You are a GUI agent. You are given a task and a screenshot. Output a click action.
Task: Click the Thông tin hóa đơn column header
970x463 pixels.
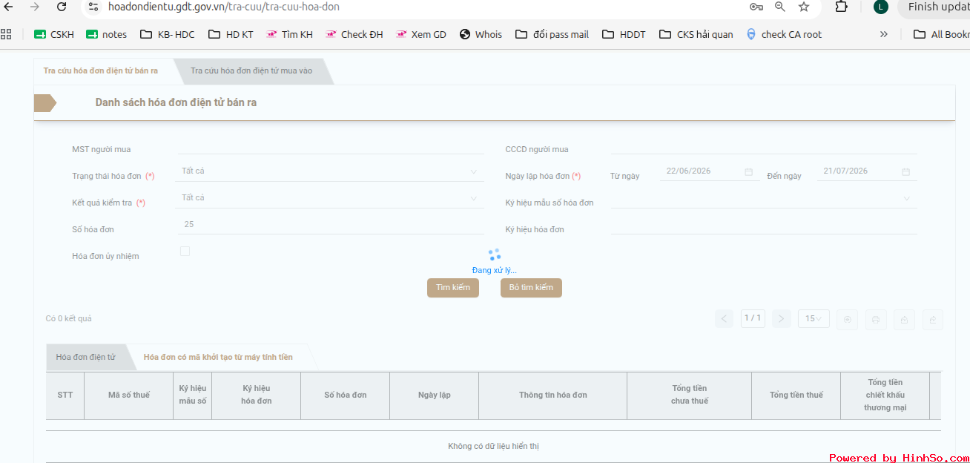[x=553, y=395]
